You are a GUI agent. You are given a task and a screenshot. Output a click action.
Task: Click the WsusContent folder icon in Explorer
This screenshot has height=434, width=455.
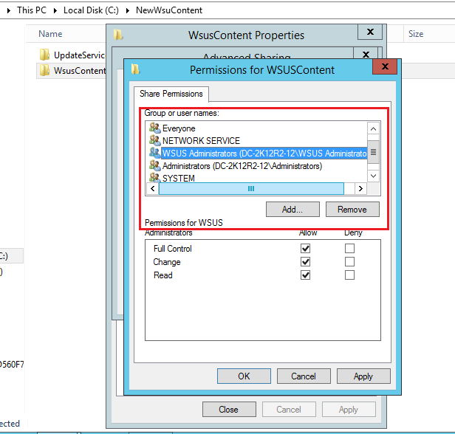click(x=44, y=70)
